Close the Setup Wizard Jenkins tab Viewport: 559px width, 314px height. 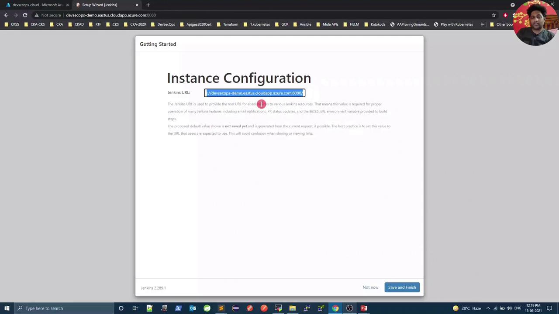click(137, 5)
